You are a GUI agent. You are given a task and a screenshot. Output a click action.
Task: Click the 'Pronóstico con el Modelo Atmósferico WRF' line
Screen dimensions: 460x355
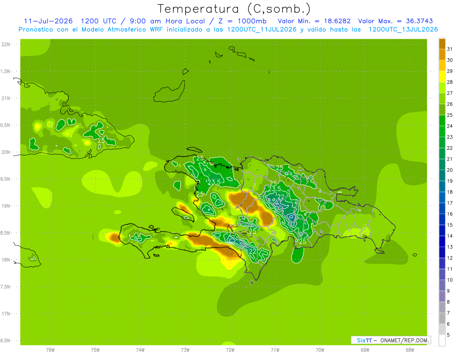pyautogui.click(x=92, y=29)
